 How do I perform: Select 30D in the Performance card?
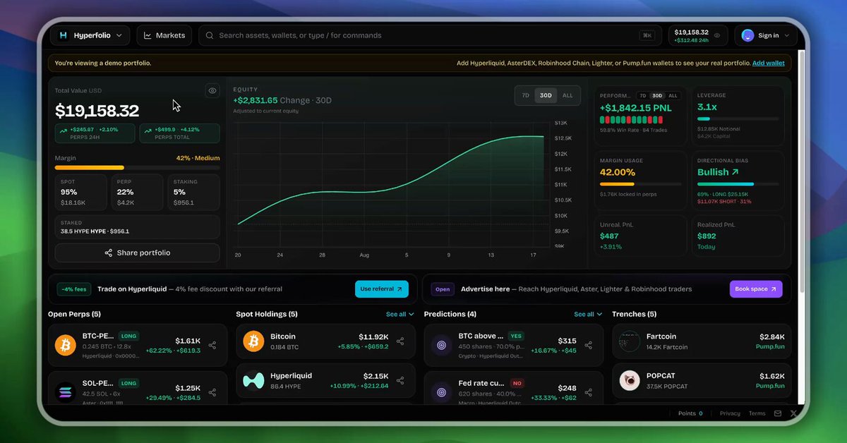point(657,95)
